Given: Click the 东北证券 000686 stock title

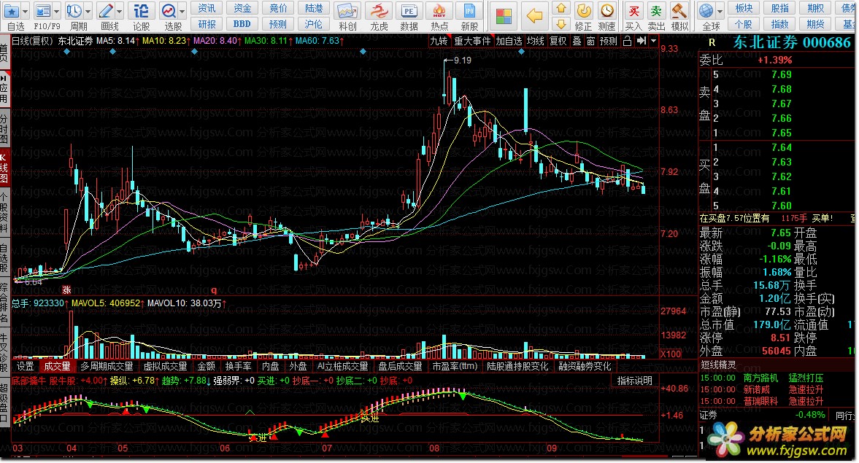Looking at the screenshot, I should pos(792,43).
